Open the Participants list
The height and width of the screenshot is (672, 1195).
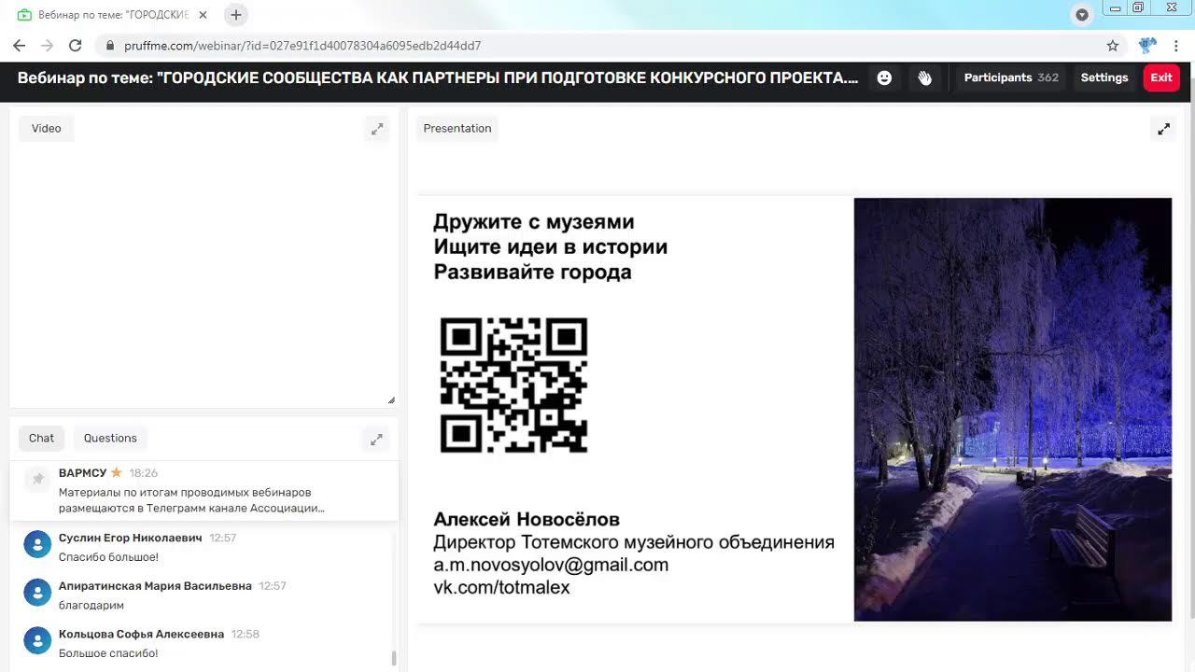click(1011, 77)
